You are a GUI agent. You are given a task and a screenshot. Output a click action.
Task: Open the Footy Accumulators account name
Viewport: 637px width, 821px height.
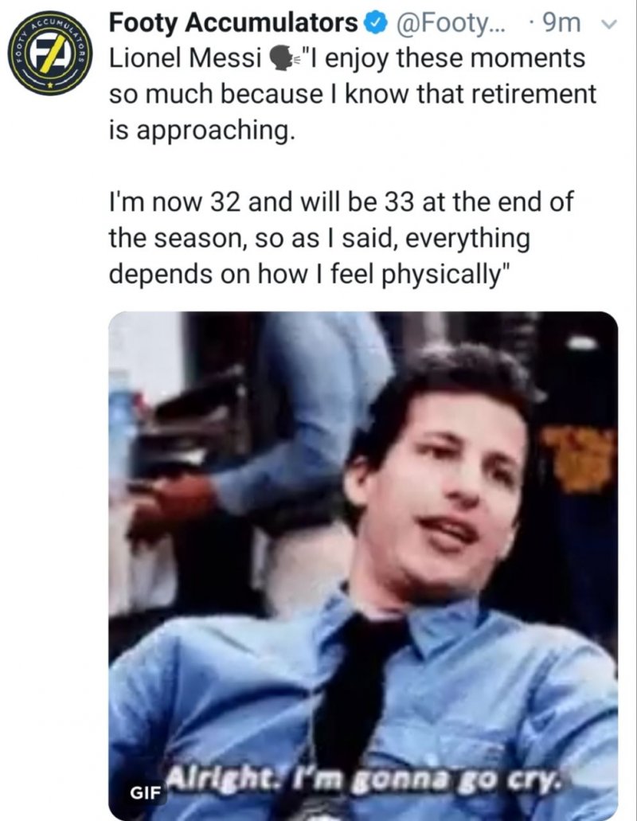tap(233, 23)
